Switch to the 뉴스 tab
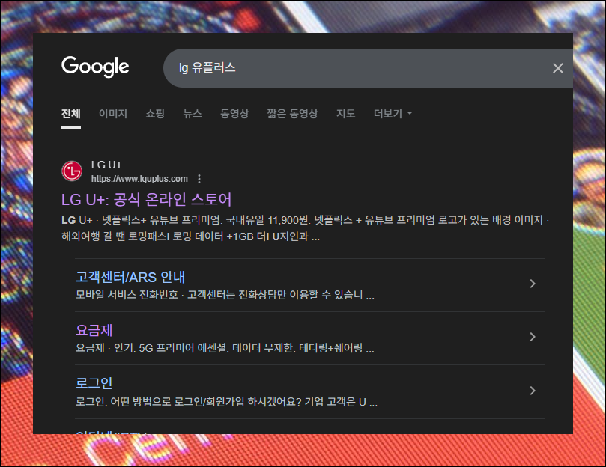Image resolution: width=606 pixels, height=467 pixels. click(193, 114)
